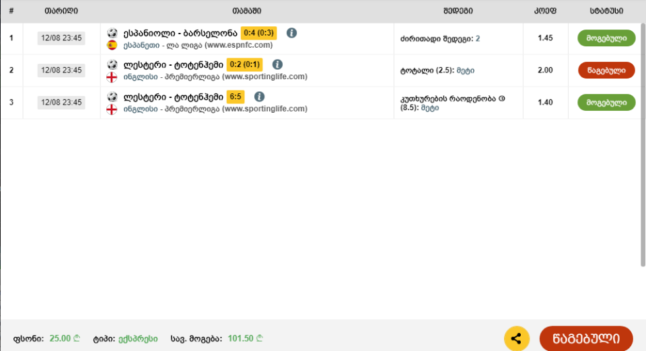The height and width of the screenshot is (351, 646).
Task: Click the date 12/08 23:45 in row 2
Action: click(x=61, y=70)
